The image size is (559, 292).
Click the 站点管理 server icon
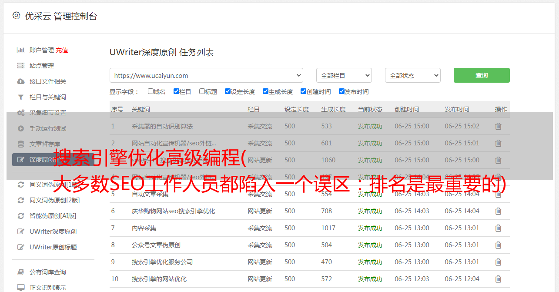pyautogui.click(x=20, y=66)
